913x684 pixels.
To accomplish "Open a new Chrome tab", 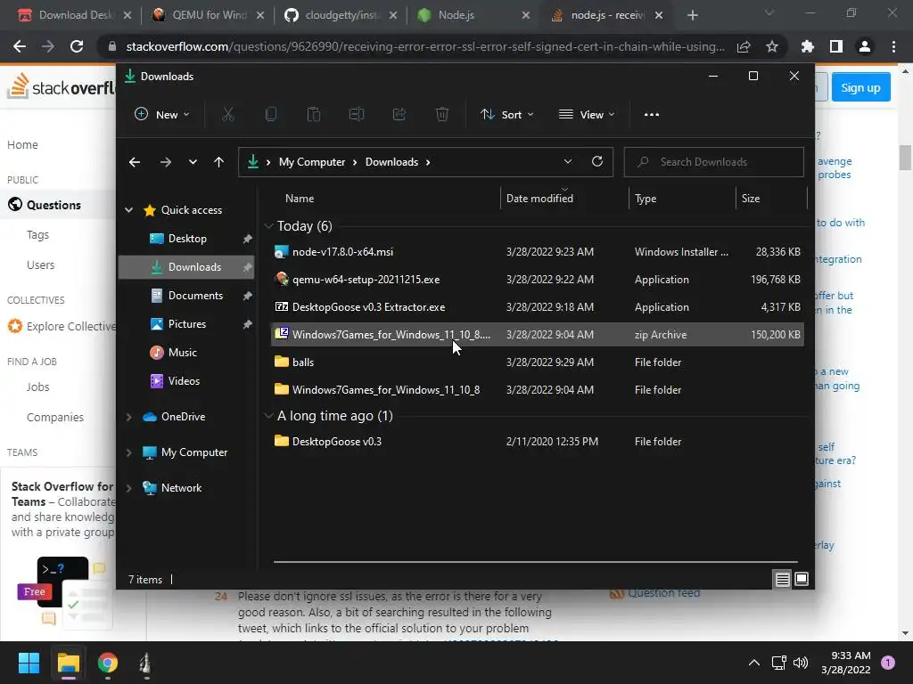I will point(692,15).
